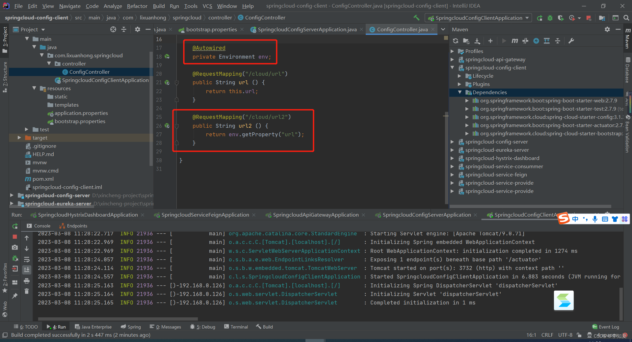
Task: Open the Spring tool window
Action: 131,327
